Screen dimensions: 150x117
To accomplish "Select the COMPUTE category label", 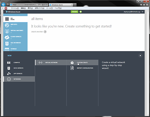I will [x=17, y=63].
